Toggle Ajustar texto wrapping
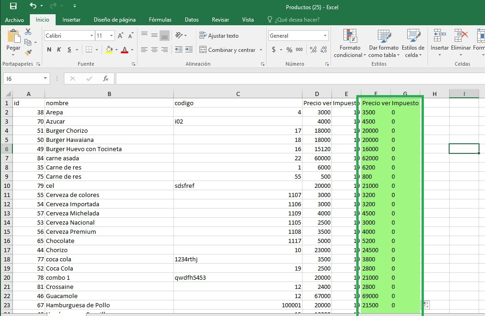This screenshot has width=485, height=316. (219, 36)
